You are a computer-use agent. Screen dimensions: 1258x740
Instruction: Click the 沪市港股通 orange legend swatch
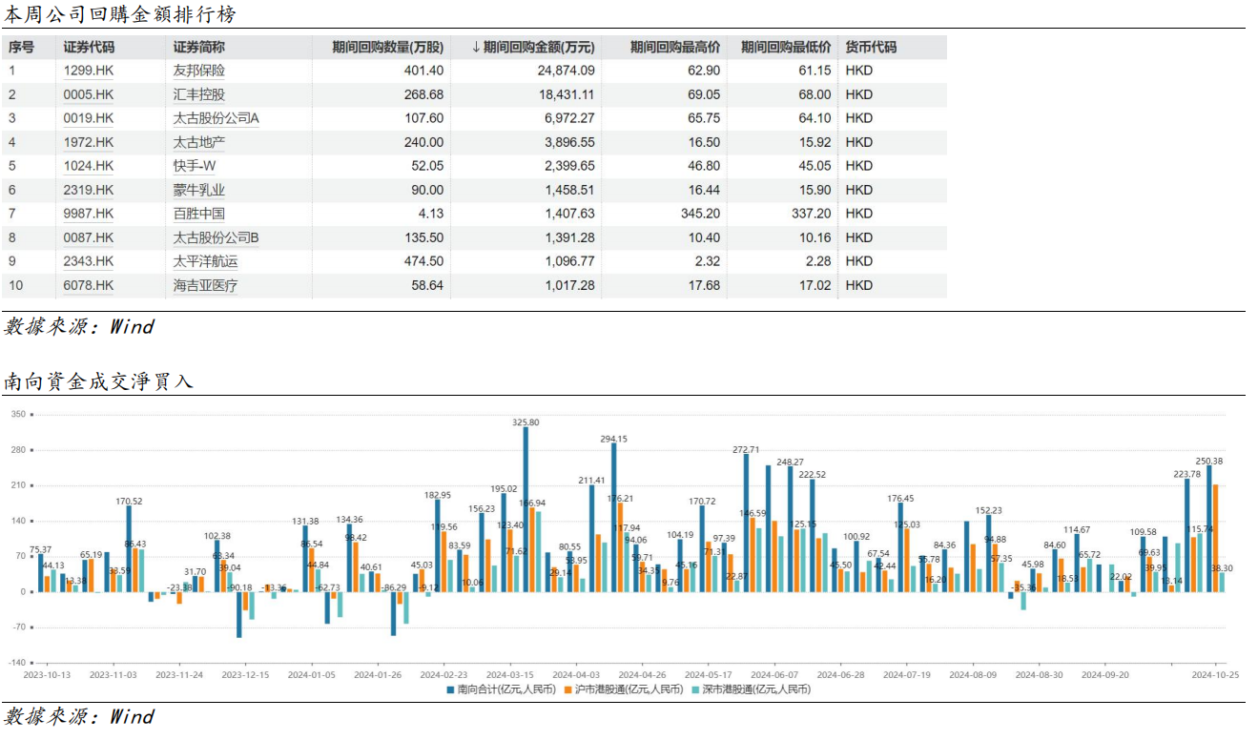(x=567, y=689)
